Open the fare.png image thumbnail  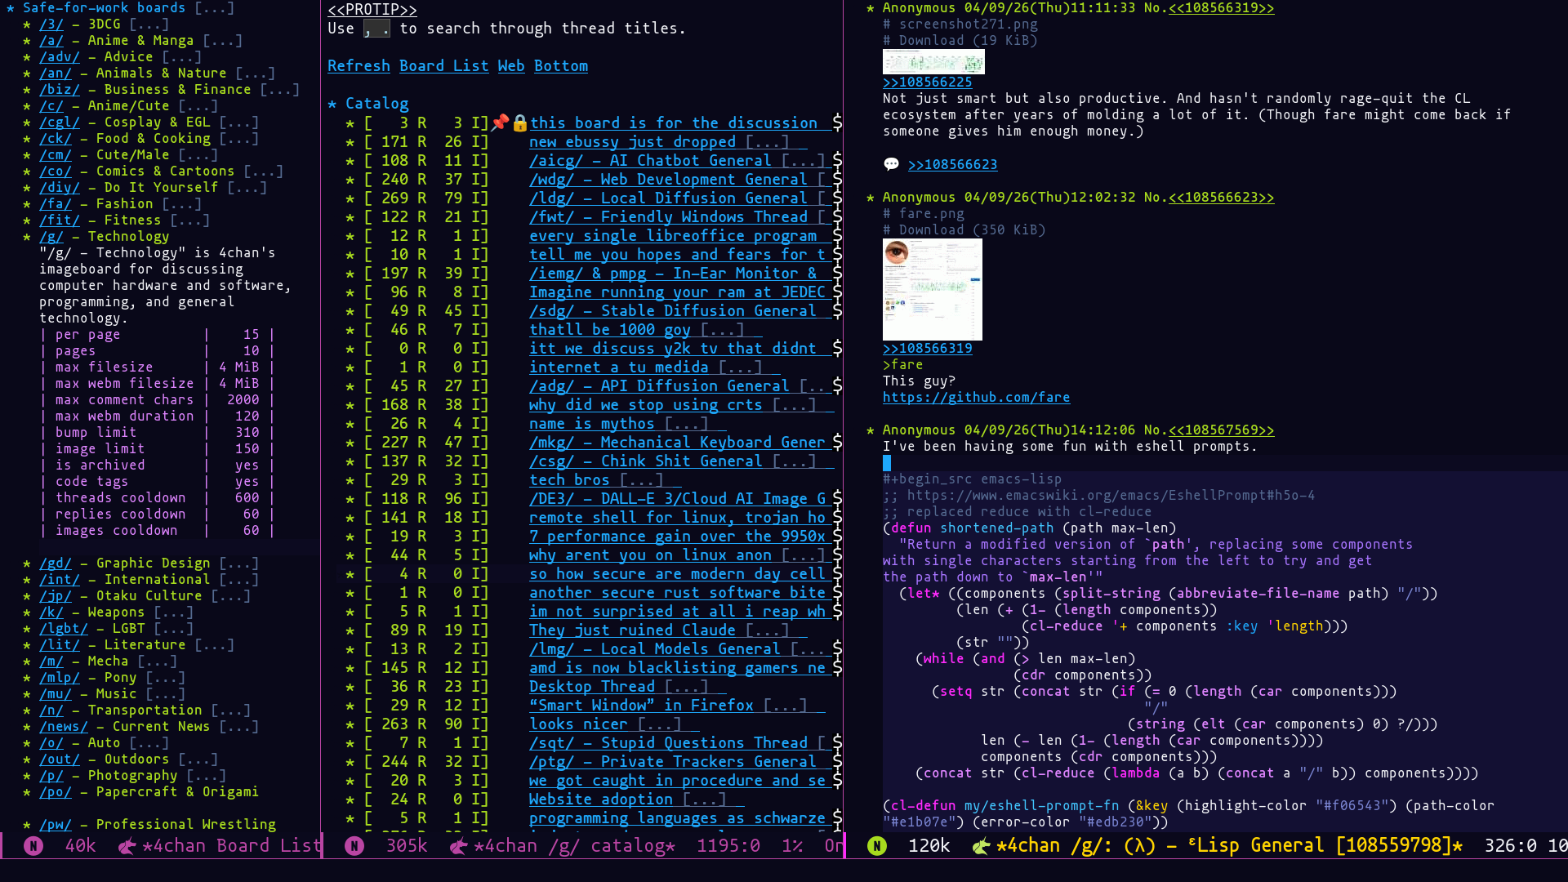(932, 289)
